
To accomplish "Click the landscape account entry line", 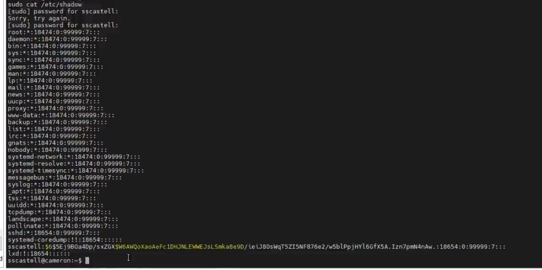I will 63,219.
